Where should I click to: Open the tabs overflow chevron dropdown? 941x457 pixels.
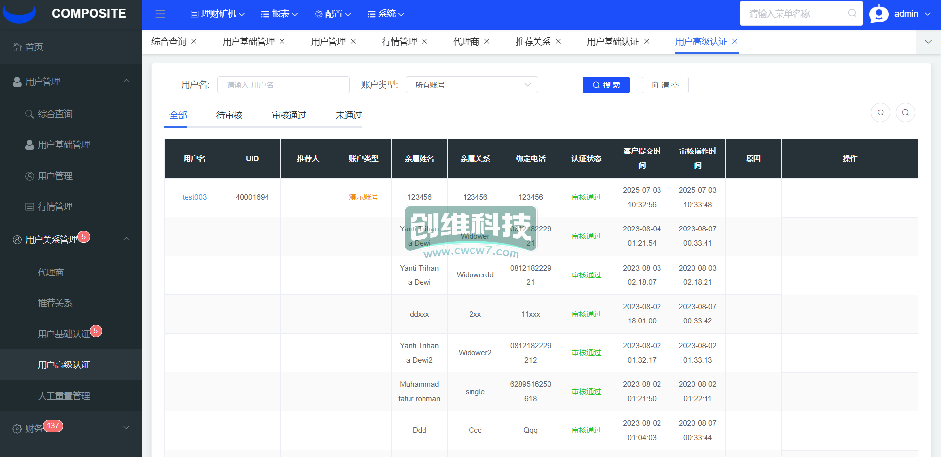click(x=928, y=42)
